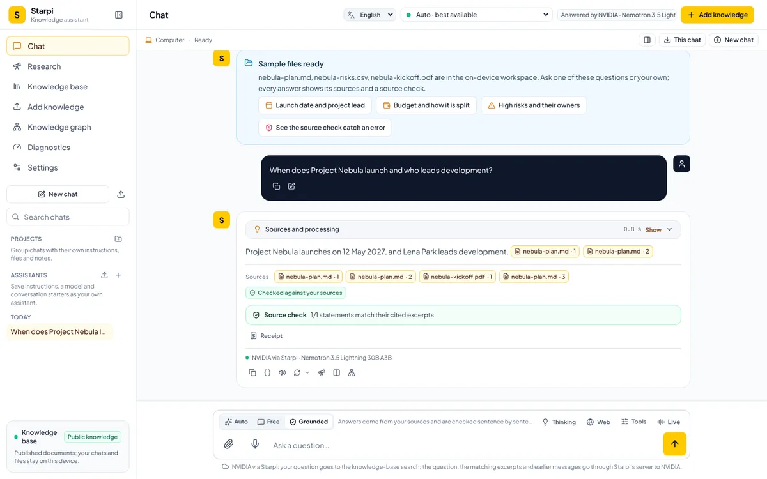
Task: Open the Receipt link
Action: [x=267, y=336]
